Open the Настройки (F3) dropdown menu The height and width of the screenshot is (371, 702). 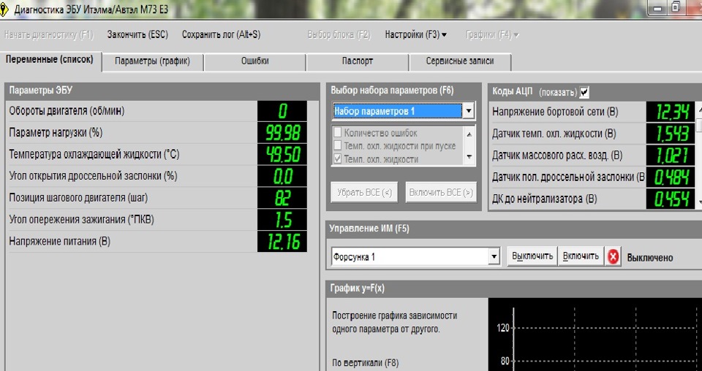[x=416, y=34]
